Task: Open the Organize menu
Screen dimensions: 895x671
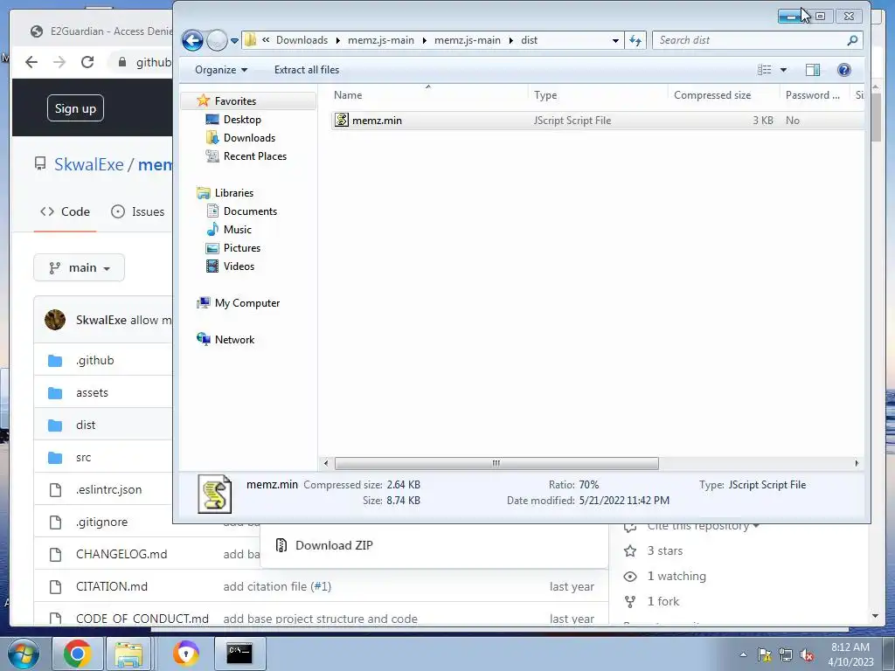Action: point(221,70)
